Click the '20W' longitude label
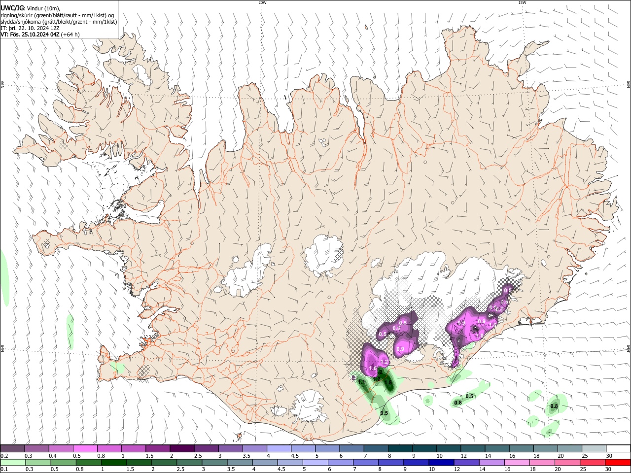The height and width of the screenshot is (473, 631). (263, 2)
